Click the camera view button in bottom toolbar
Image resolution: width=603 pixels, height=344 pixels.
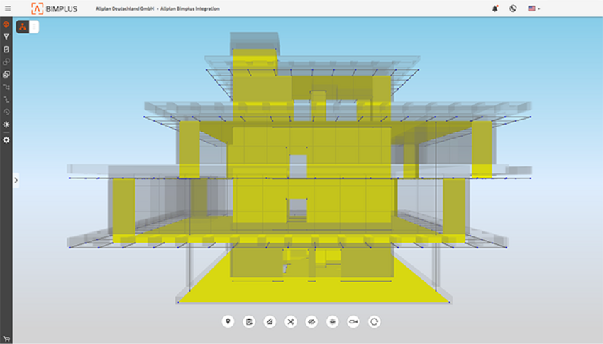(x=353, y=322)
